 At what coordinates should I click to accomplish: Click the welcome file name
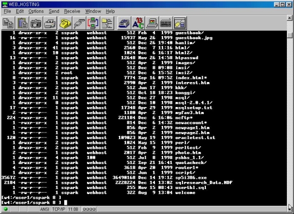click(185, 193)
